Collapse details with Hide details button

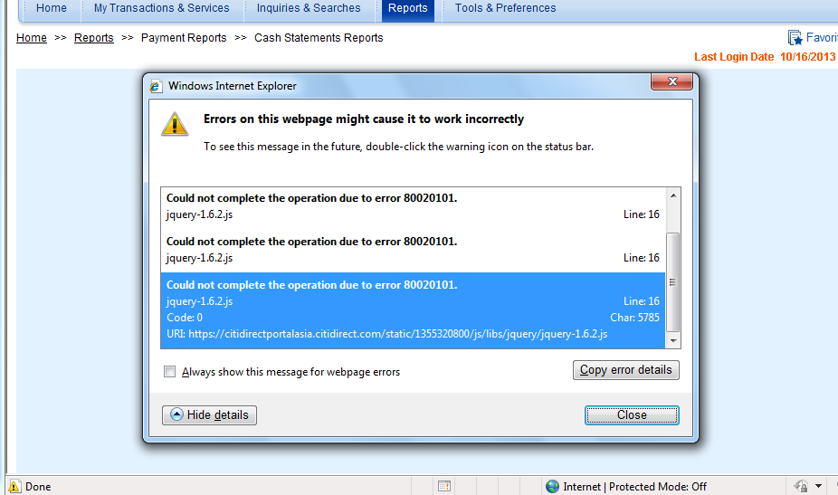[210, 415]
